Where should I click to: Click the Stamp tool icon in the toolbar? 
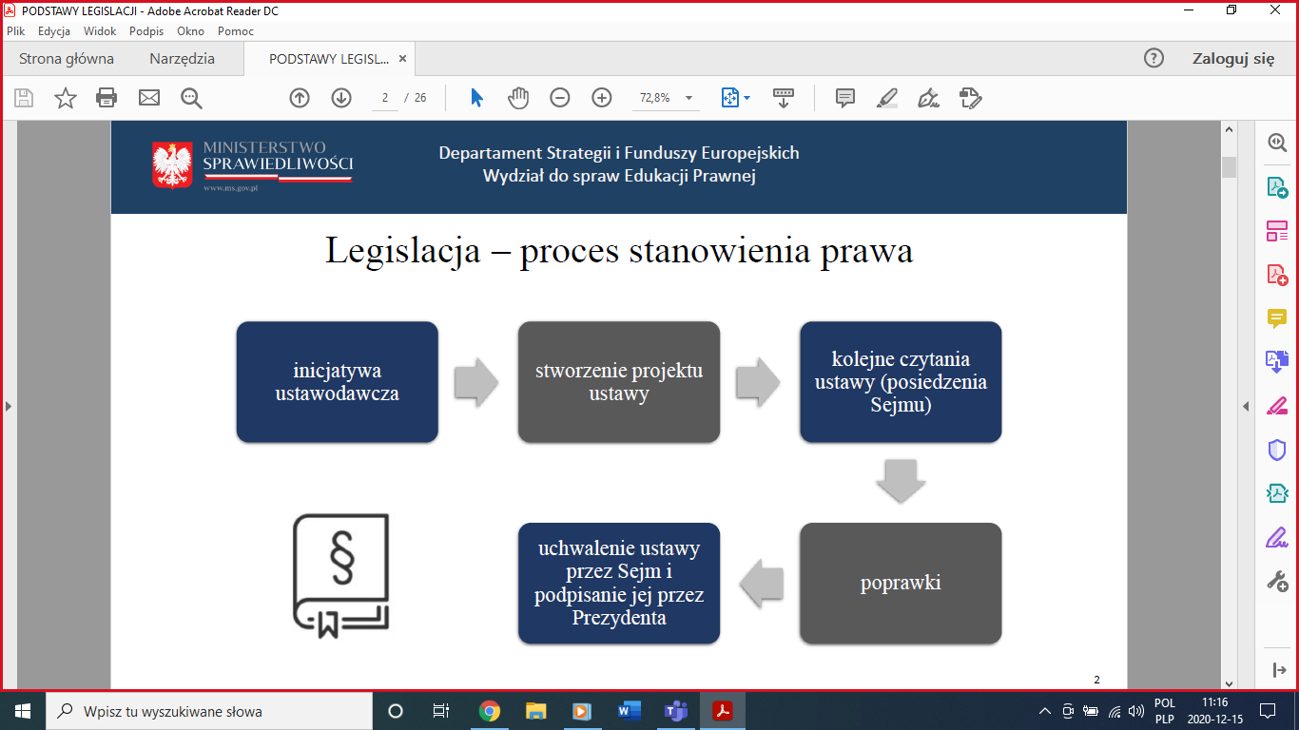pos(971,98)
